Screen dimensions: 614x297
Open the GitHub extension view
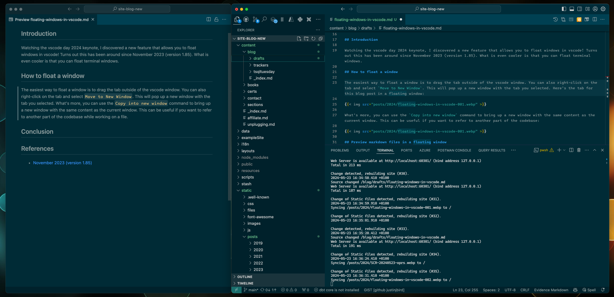pyautogui.click(x=246, y=19)
